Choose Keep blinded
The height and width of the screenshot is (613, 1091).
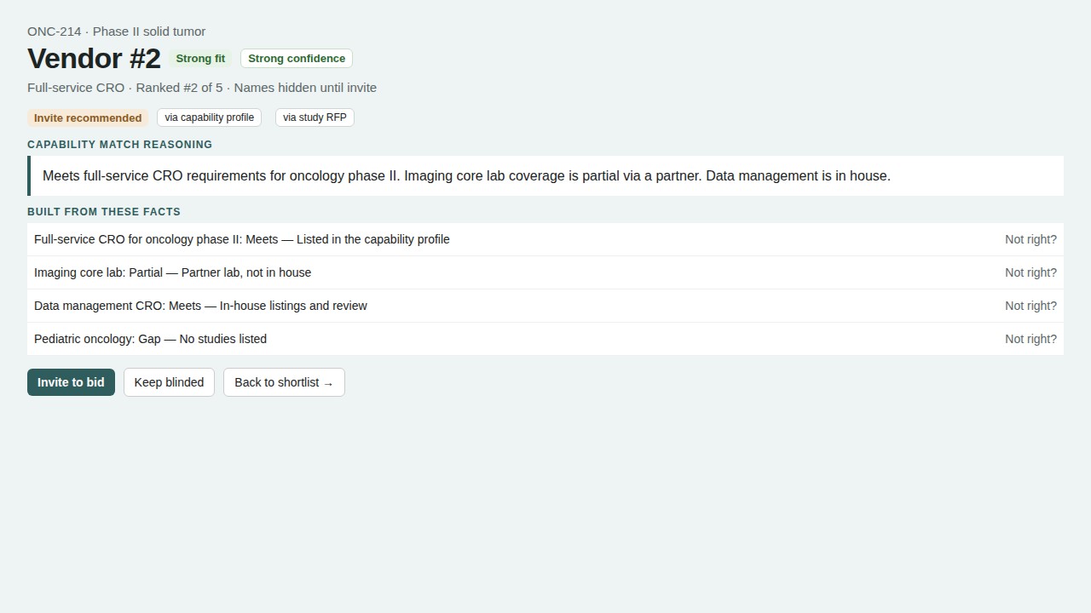pos(169,382)
